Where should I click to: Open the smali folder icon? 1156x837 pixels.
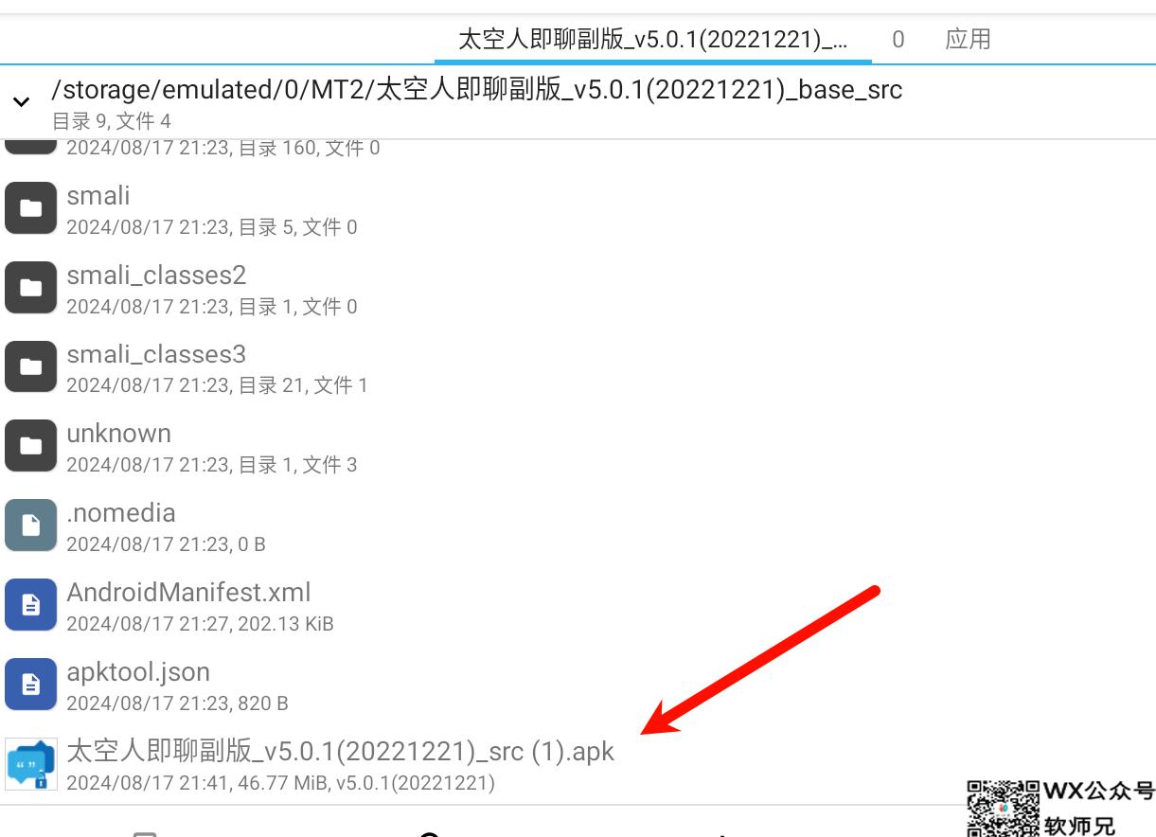tap(30, 208)
